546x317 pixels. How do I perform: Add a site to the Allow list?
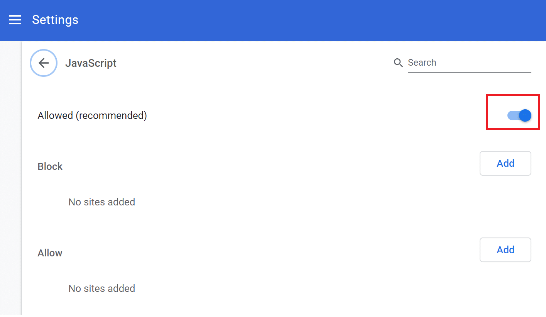(x=505, y=250)
